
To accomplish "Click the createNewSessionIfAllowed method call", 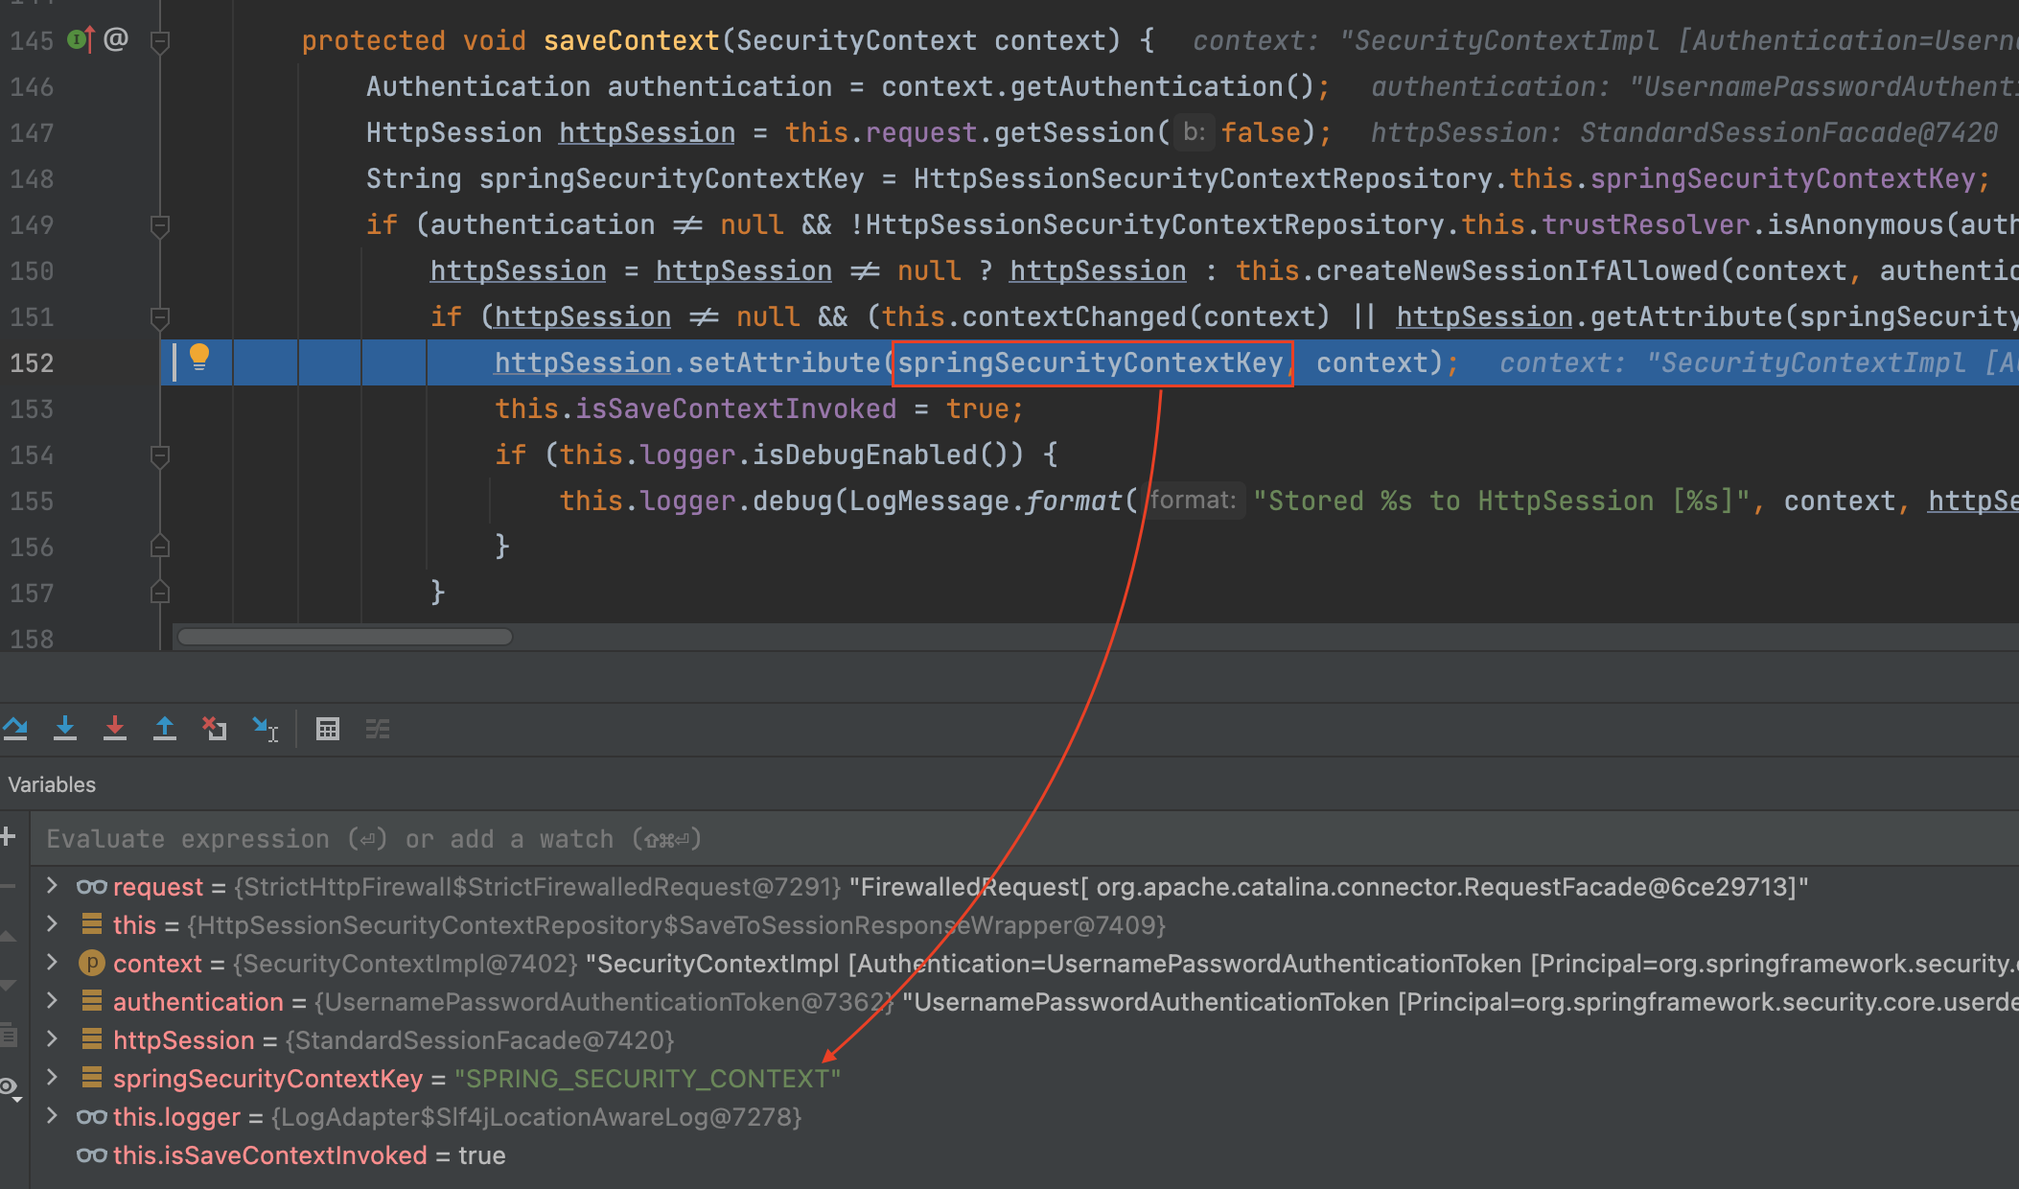I will point(1517,270).
